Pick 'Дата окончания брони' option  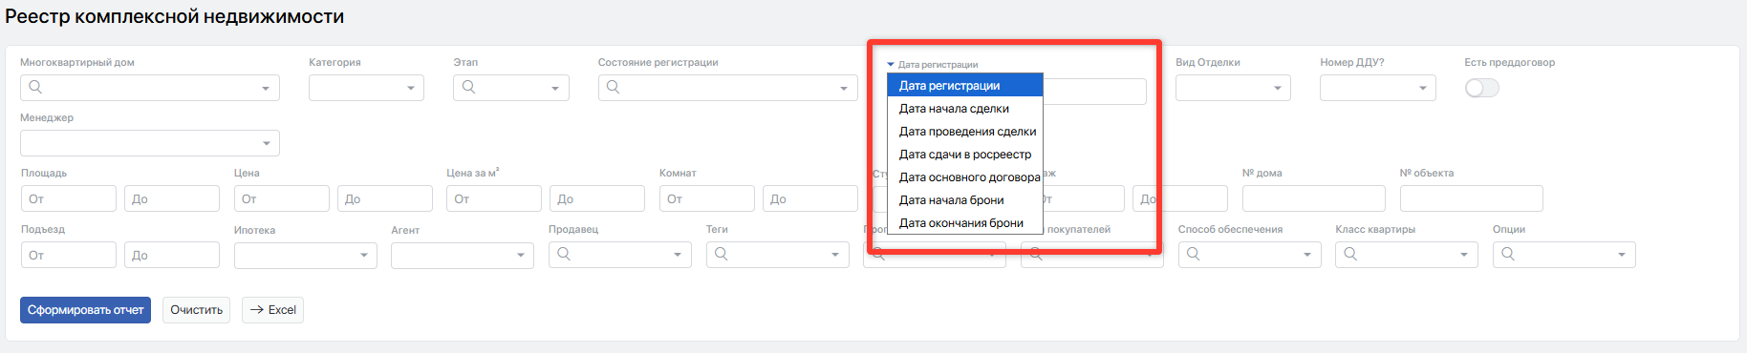click(964, 223)
